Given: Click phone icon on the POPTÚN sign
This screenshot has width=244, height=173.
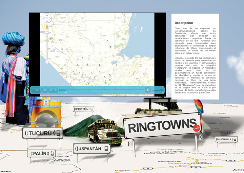Looking at the screenshot, I should [x=92, y=109].
